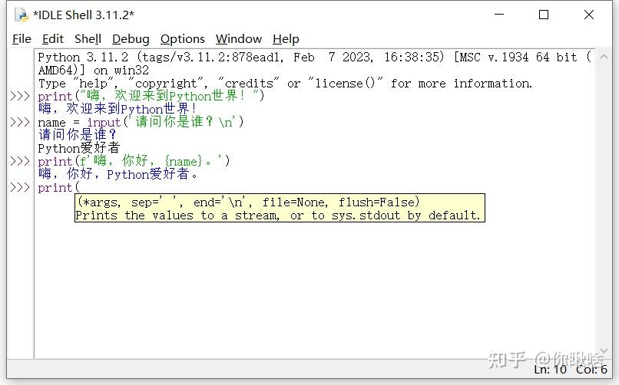Click the scrollbar down arrow
Viewport: 619px width, 385px height.
(603, 350)
